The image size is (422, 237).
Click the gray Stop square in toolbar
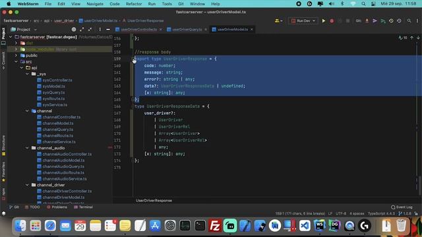click(347, 20)
